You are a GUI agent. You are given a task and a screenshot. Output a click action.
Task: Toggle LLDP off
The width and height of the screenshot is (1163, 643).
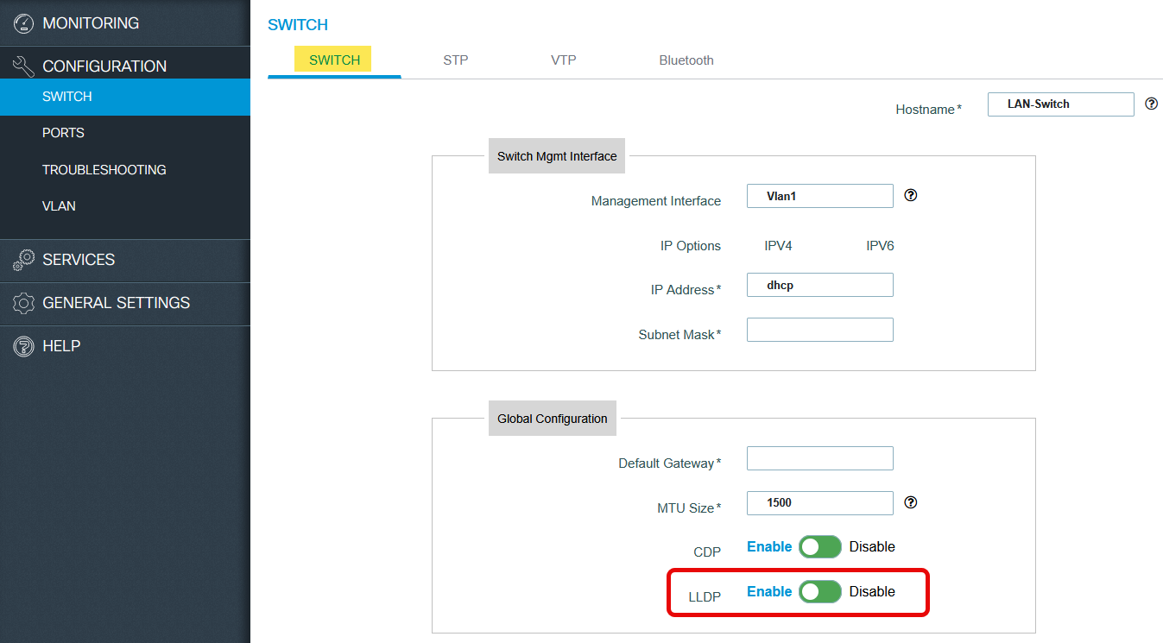pos(819,591)
